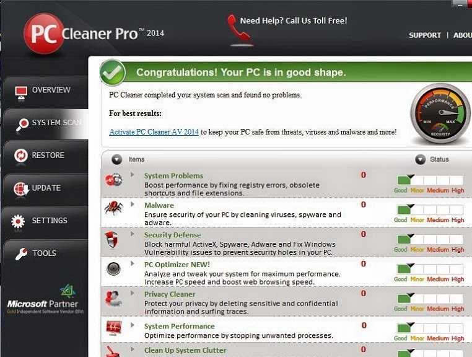Open the Settings section
Screen dimensions: 472x357
click(46, 221)
